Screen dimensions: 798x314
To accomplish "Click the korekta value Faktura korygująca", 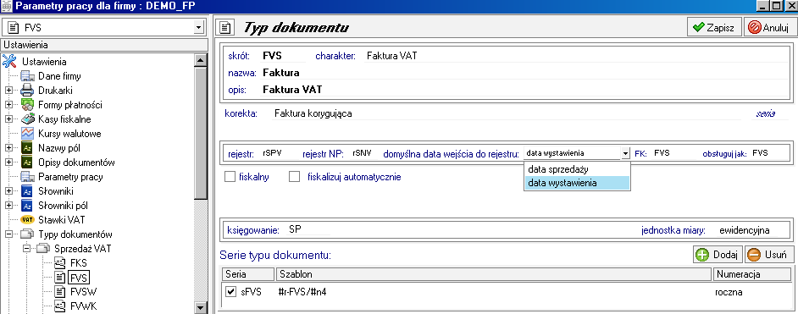I will [x=313, y=113].
